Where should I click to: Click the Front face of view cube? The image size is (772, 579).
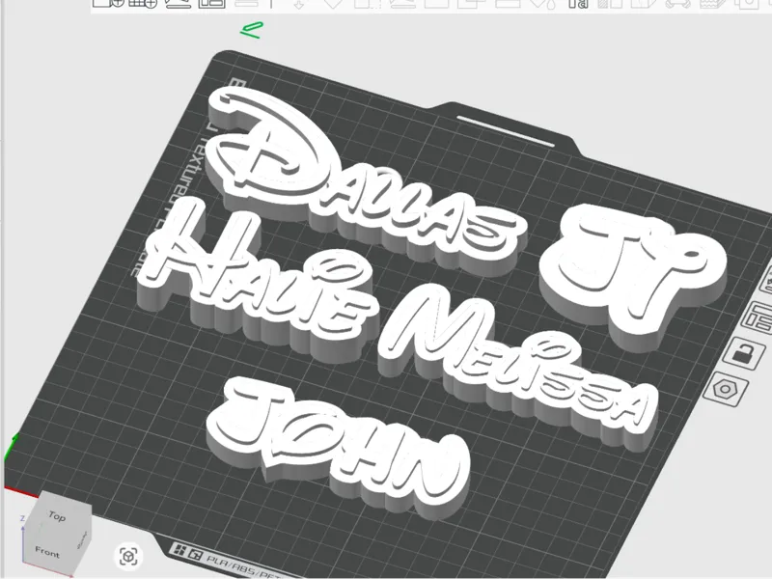(46, 552)
